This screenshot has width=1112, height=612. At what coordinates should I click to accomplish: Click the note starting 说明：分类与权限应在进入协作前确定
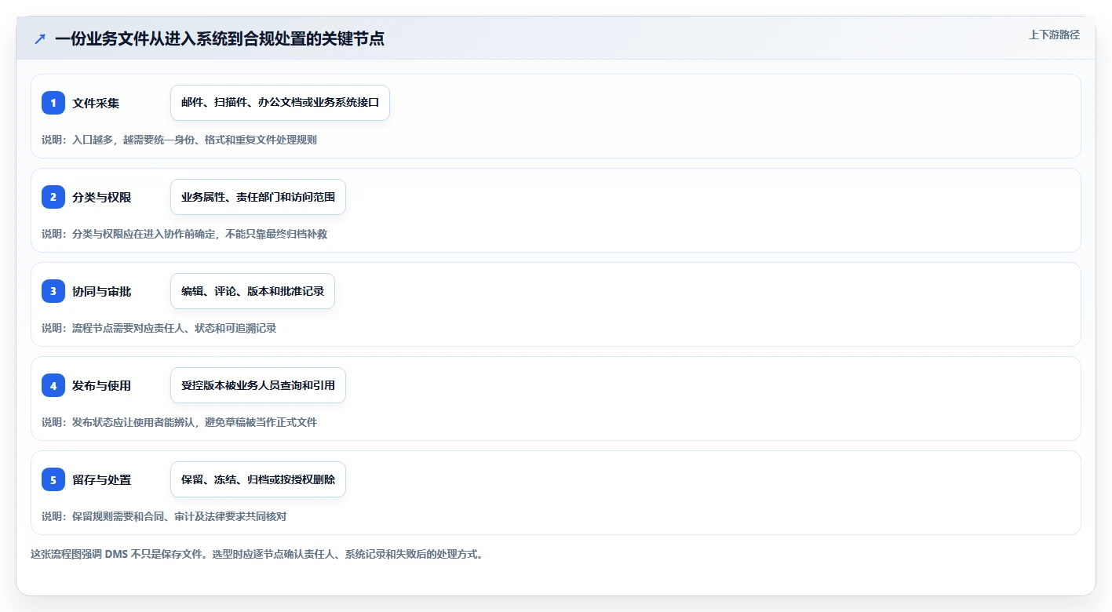coord(184,234)
